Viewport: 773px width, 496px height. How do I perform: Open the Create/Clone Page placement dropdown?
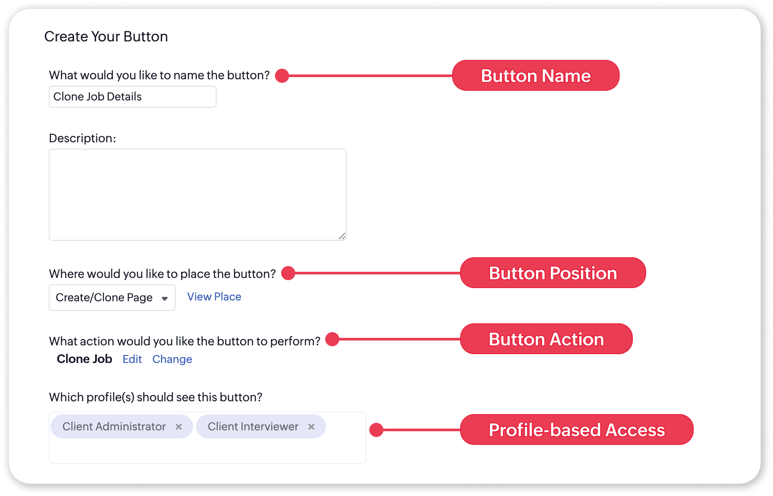point(112,298)
